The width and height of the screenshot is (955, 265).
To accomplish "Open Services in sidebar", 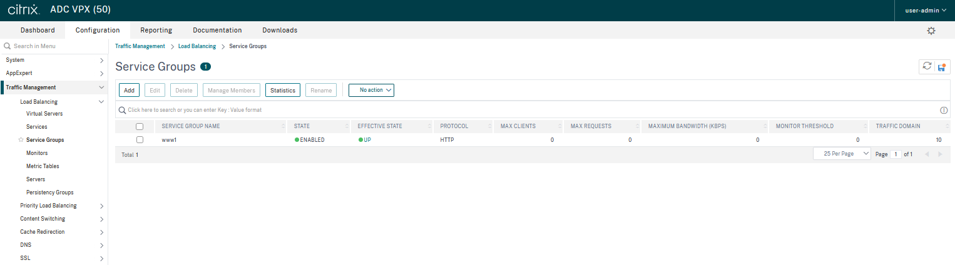I will 37,127.
